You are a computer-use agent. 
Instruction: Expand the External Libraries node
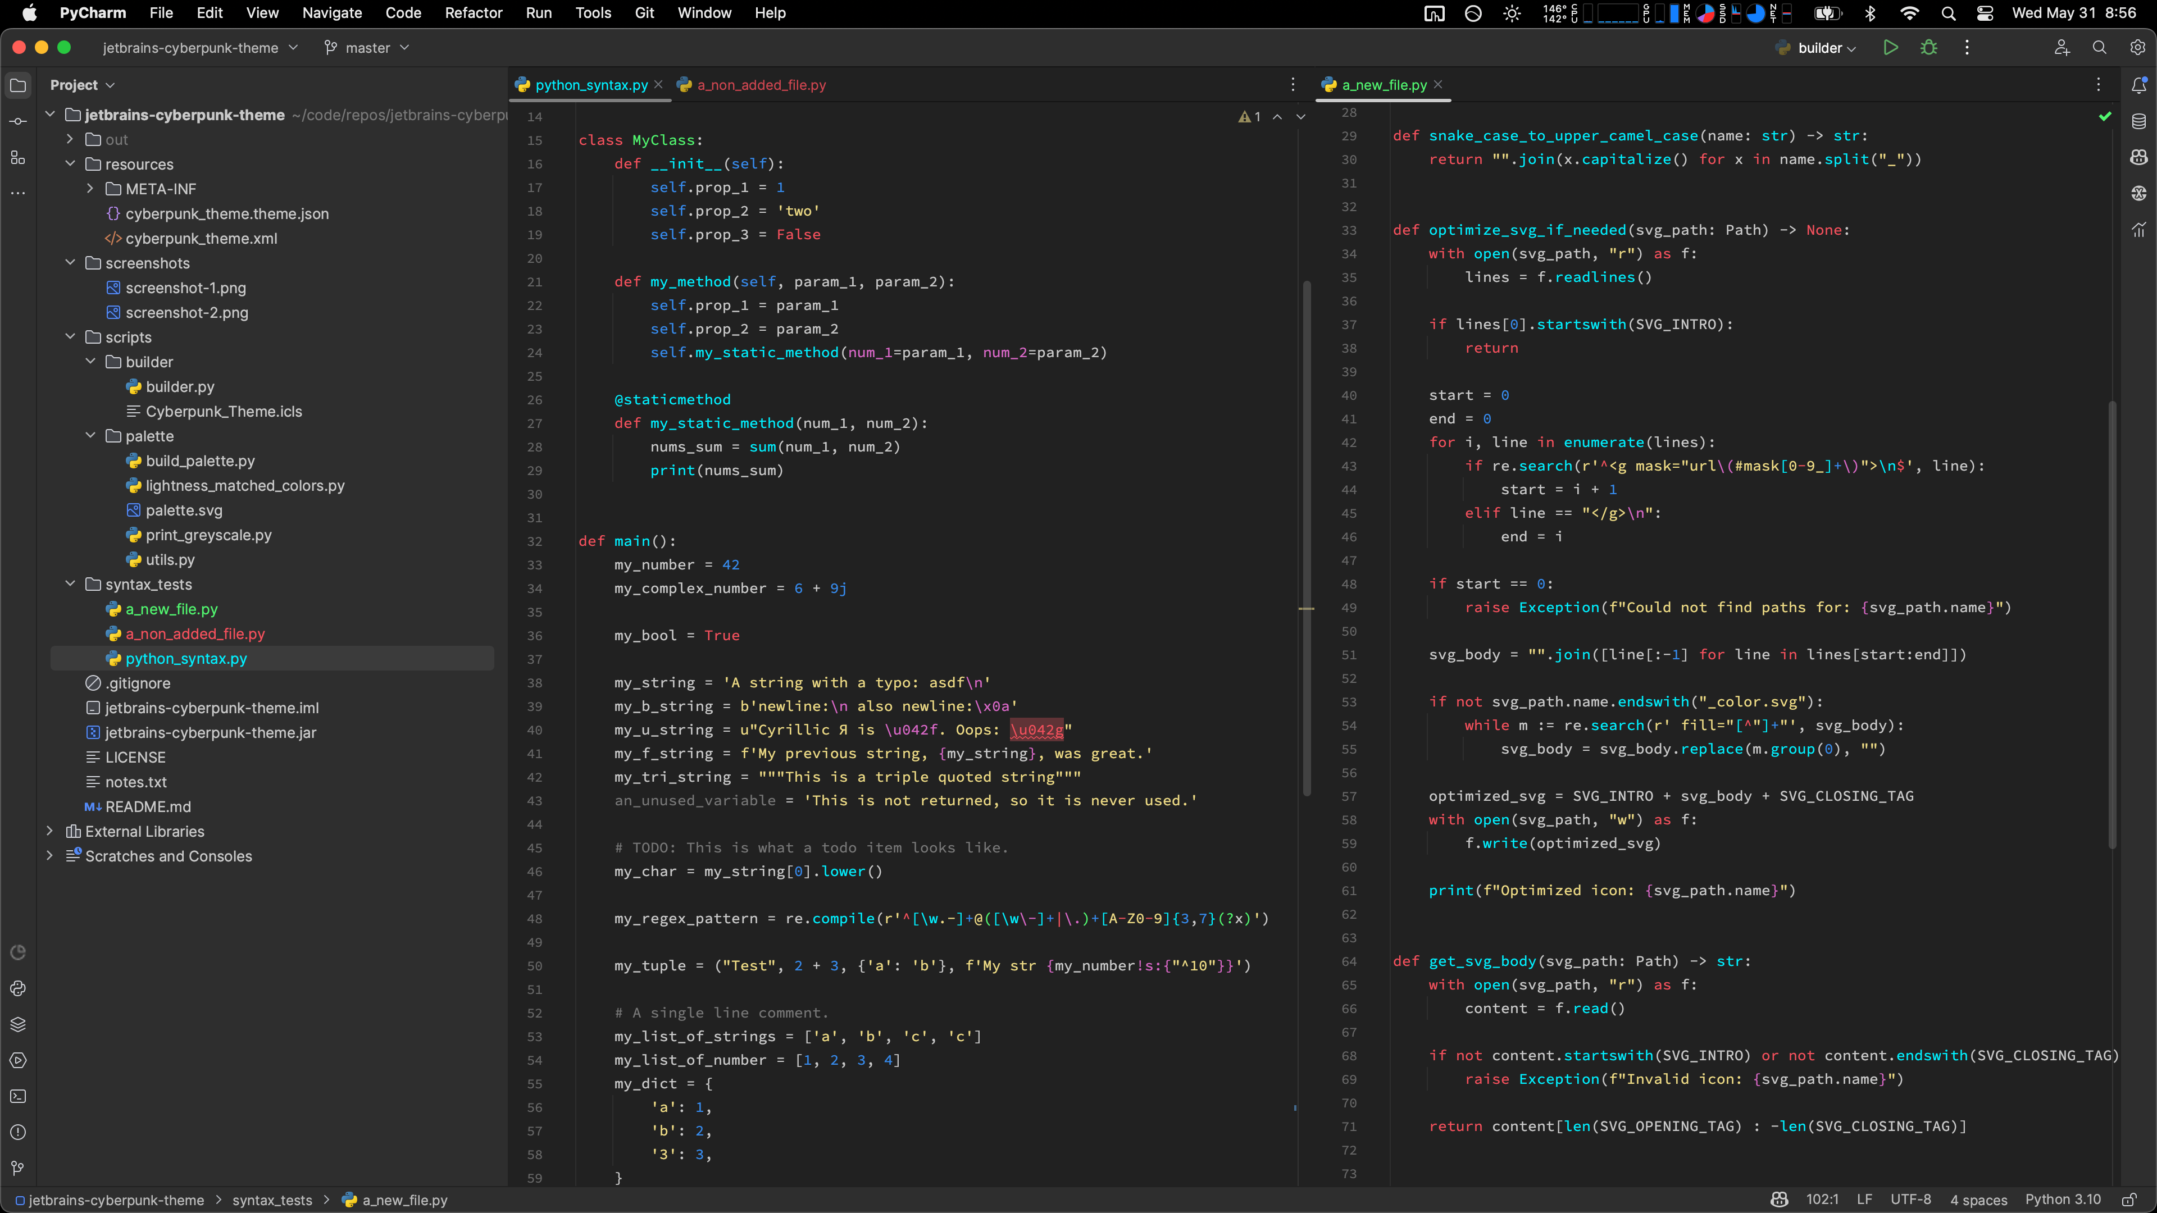point(49,831)
